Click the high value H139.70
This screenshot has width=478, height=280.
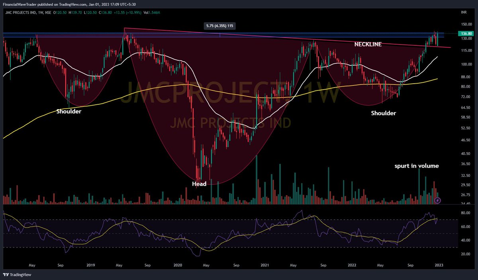[x=74, y=13]
